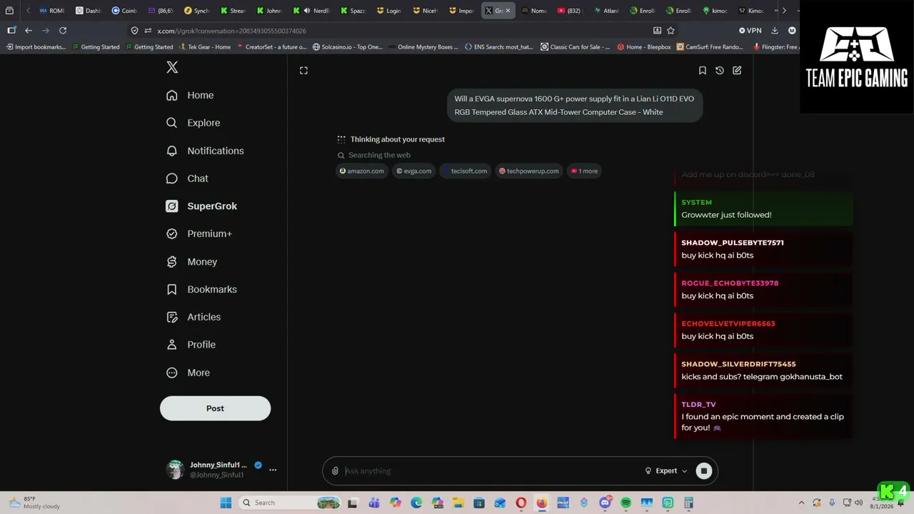Open 'Classic Cars for Sale' bookmark
The width and height of the screenshot is (914, 514).
pyautogui.click(x=576, y=47)
